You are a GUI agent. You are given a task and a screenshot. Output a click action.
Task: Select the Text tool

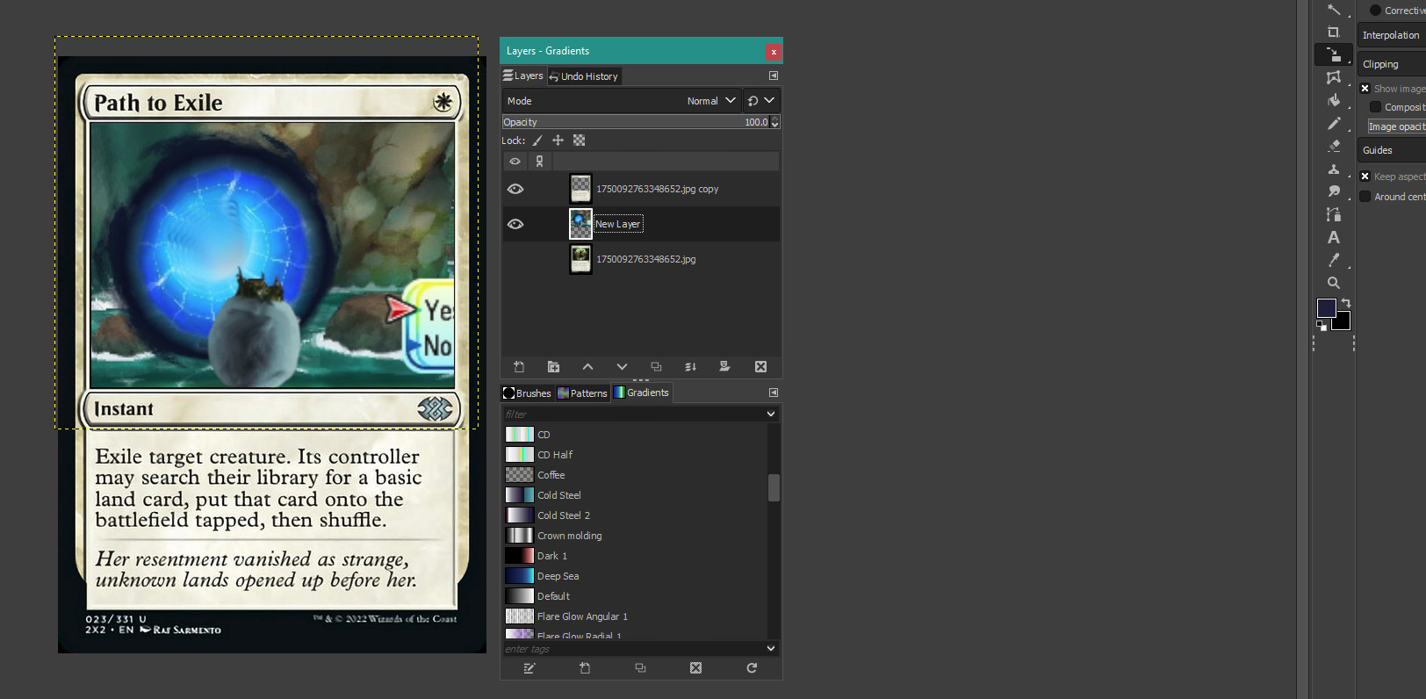coord(1333,237)
